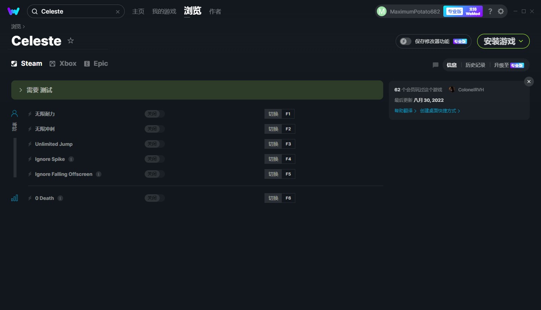Open 创建桌面快捷方式 link
The height and width of the screenshot is (310, 541).
(440, 111)
